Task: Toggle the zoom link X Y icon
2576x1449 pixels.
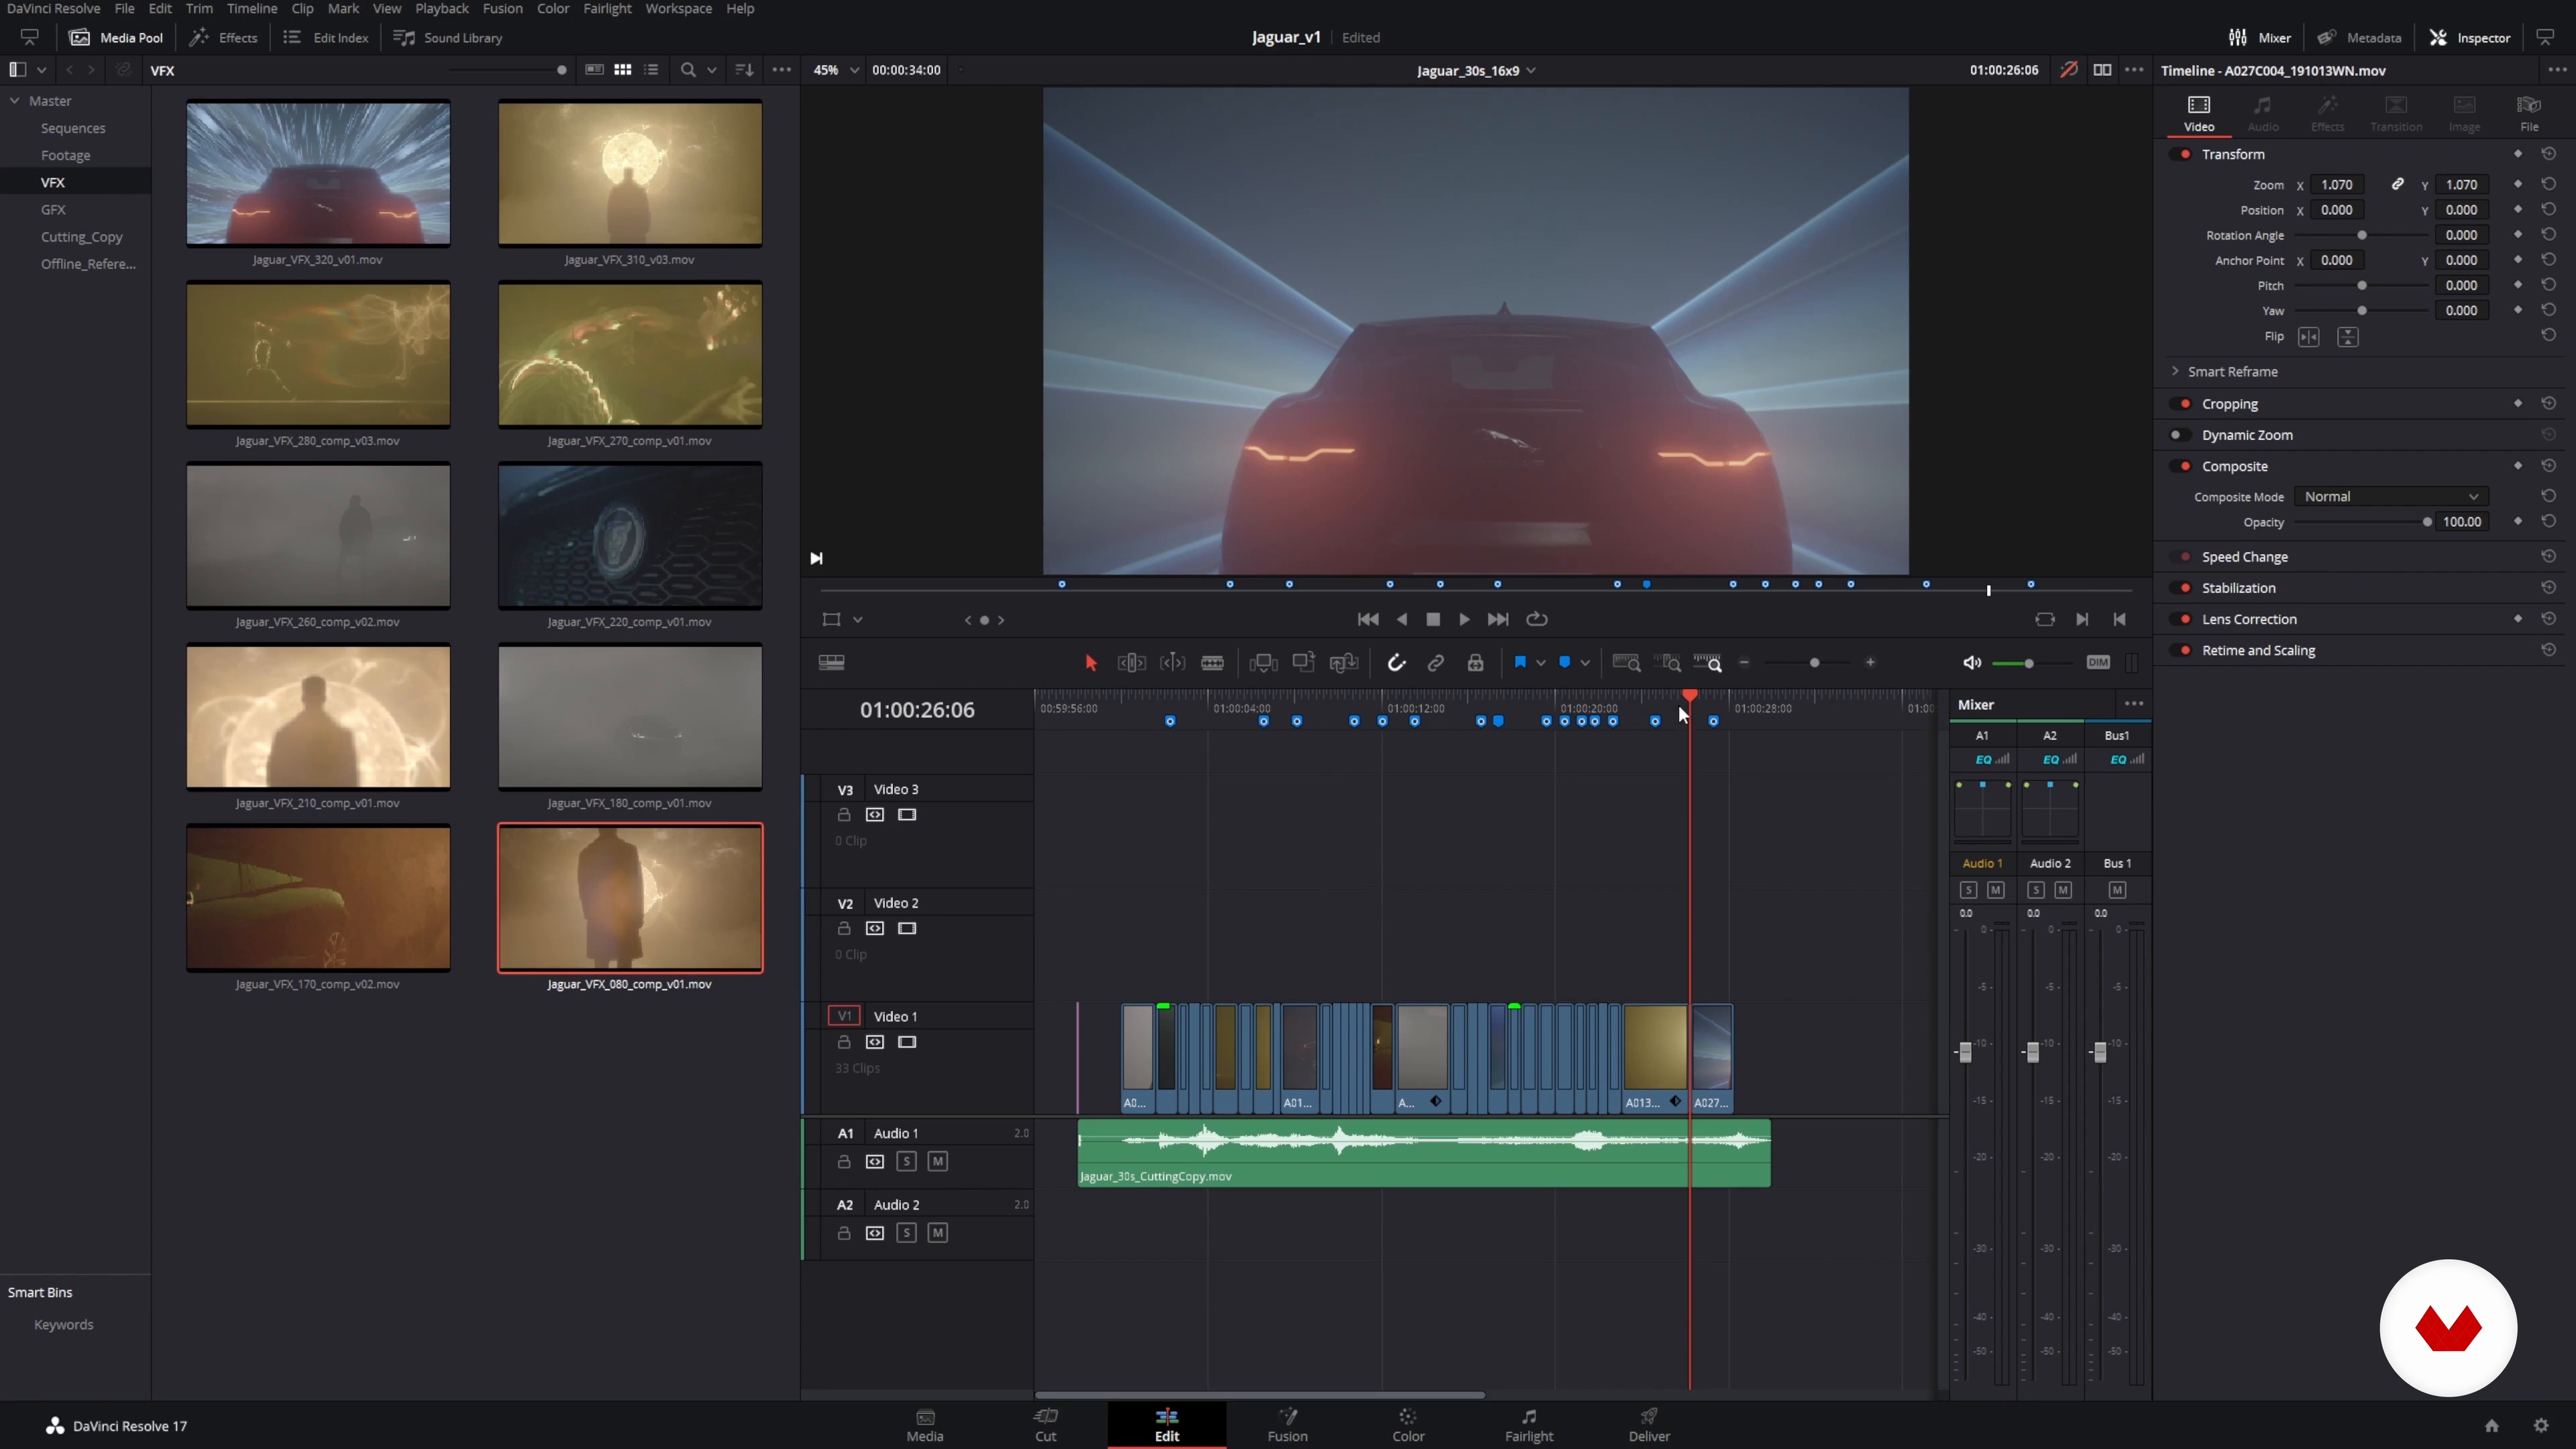Action: 2397,184
